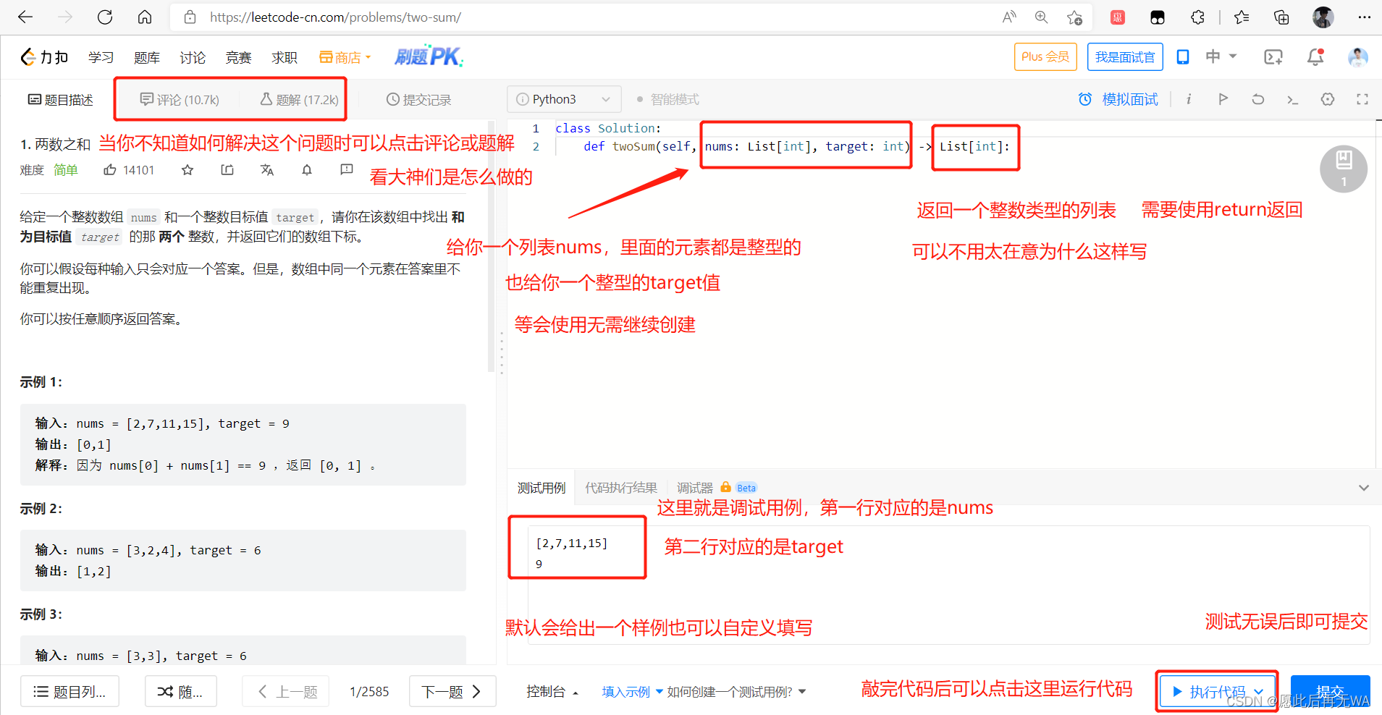
Task: Favorite the problem with star icon
Action: 188,170
